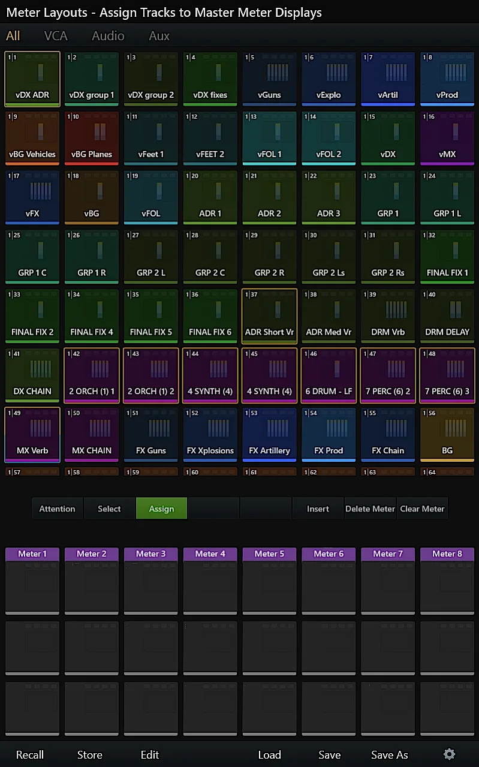Image resolution: width=479 pixels, height=767 pixels.
Task: Select the ADR 3 track tile
Action: coord(329,198)
